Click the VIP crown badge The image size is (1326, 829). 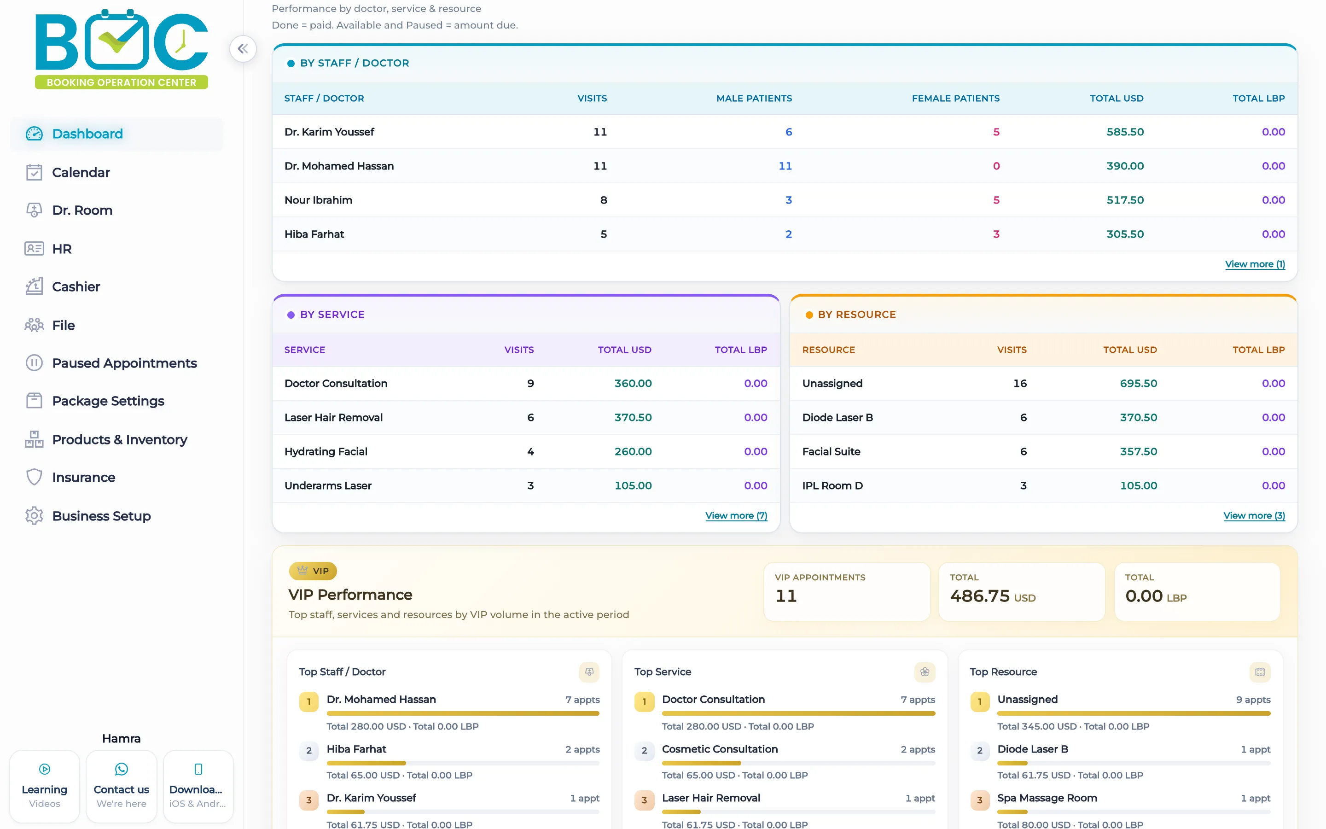pyautogui.click(x=313, y=571)
